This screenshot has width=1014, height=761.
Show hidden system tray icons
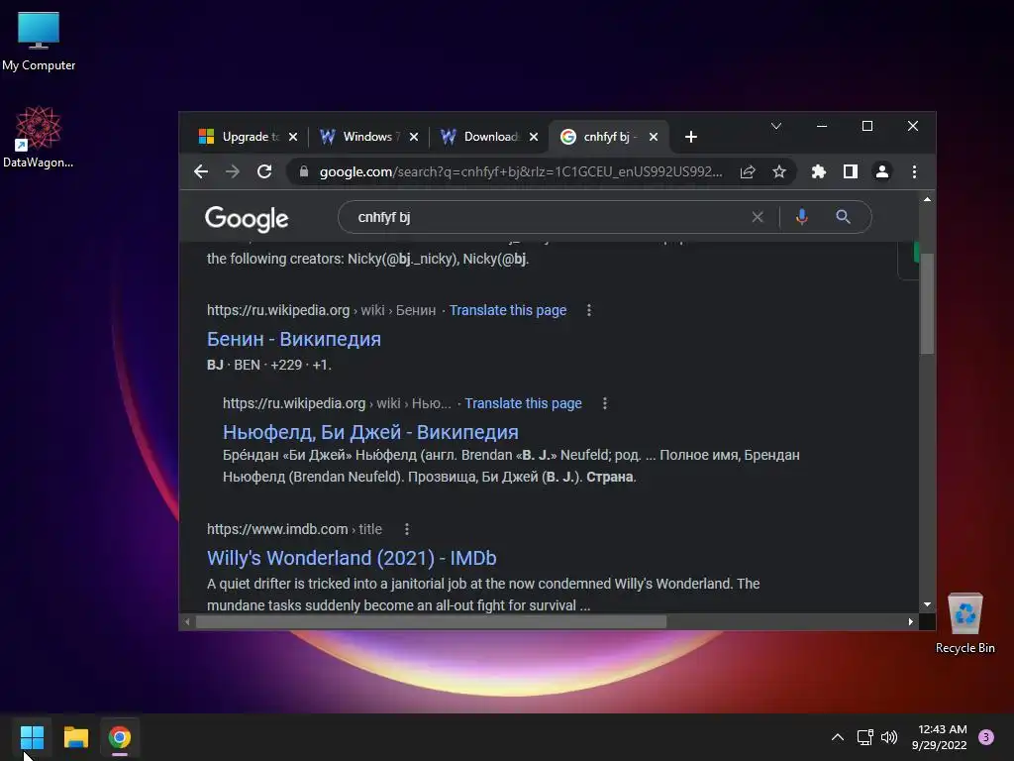(837, 737)
